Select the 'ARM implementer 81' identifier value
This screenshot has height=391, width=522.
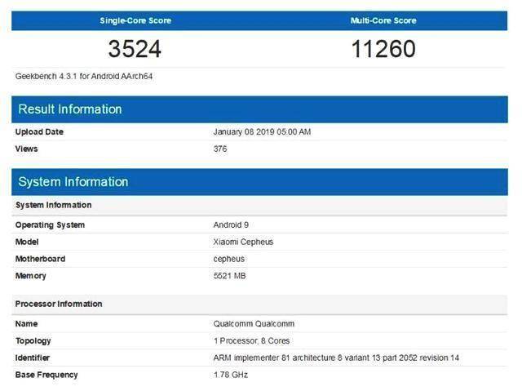(x=336, y=358)
